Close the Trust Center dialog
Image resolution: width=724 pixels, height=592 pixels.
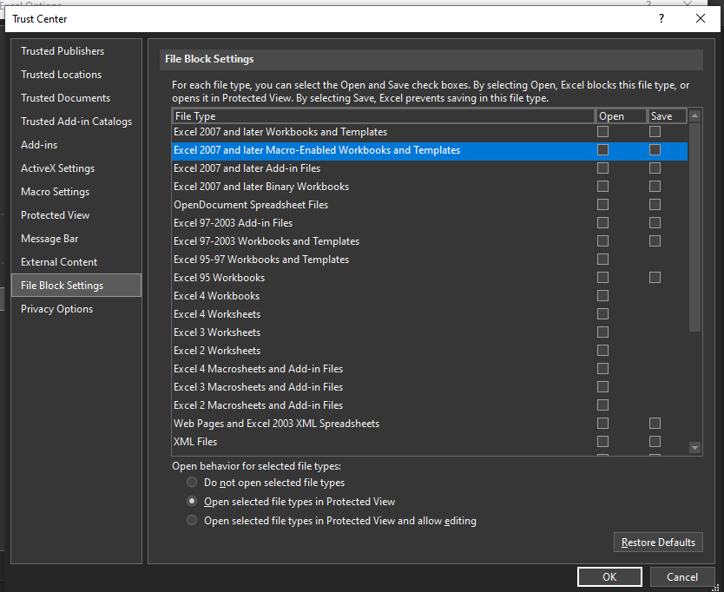[700, 18]
